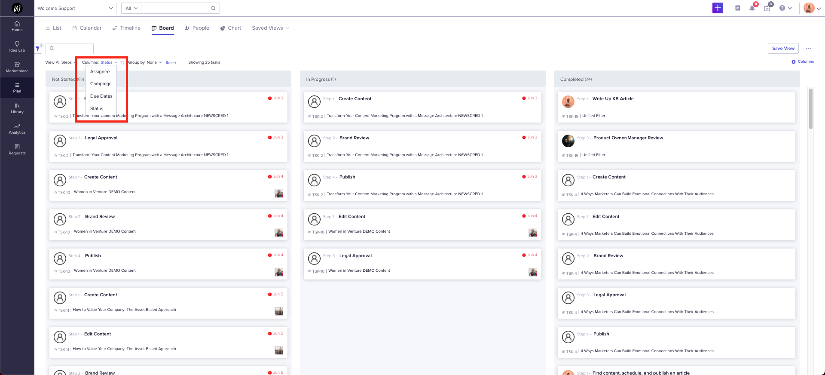Click campaign thumbnail on Not Started Step 1 Create Content Women in Venture card

pyautogui.click(x=279, y=194)
